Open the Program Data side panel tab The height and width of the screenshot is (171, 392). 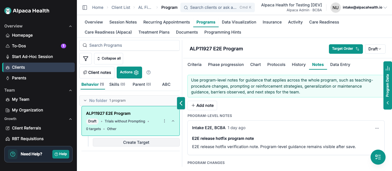click(388, 85)
